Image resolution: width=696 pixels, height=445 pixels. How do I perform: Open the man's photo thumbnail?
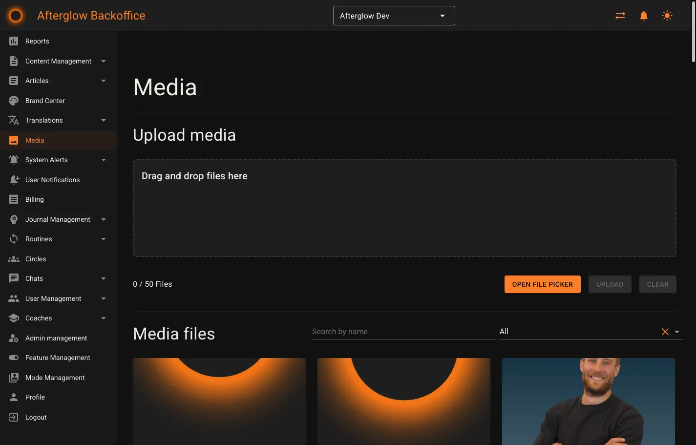pos(588,401)
